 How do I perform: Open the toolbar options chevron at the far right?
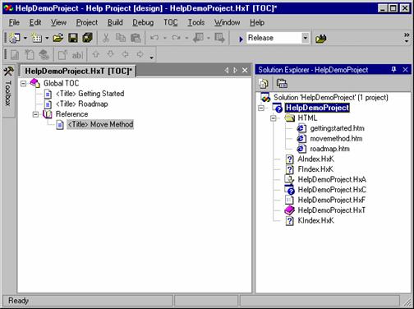407,38
